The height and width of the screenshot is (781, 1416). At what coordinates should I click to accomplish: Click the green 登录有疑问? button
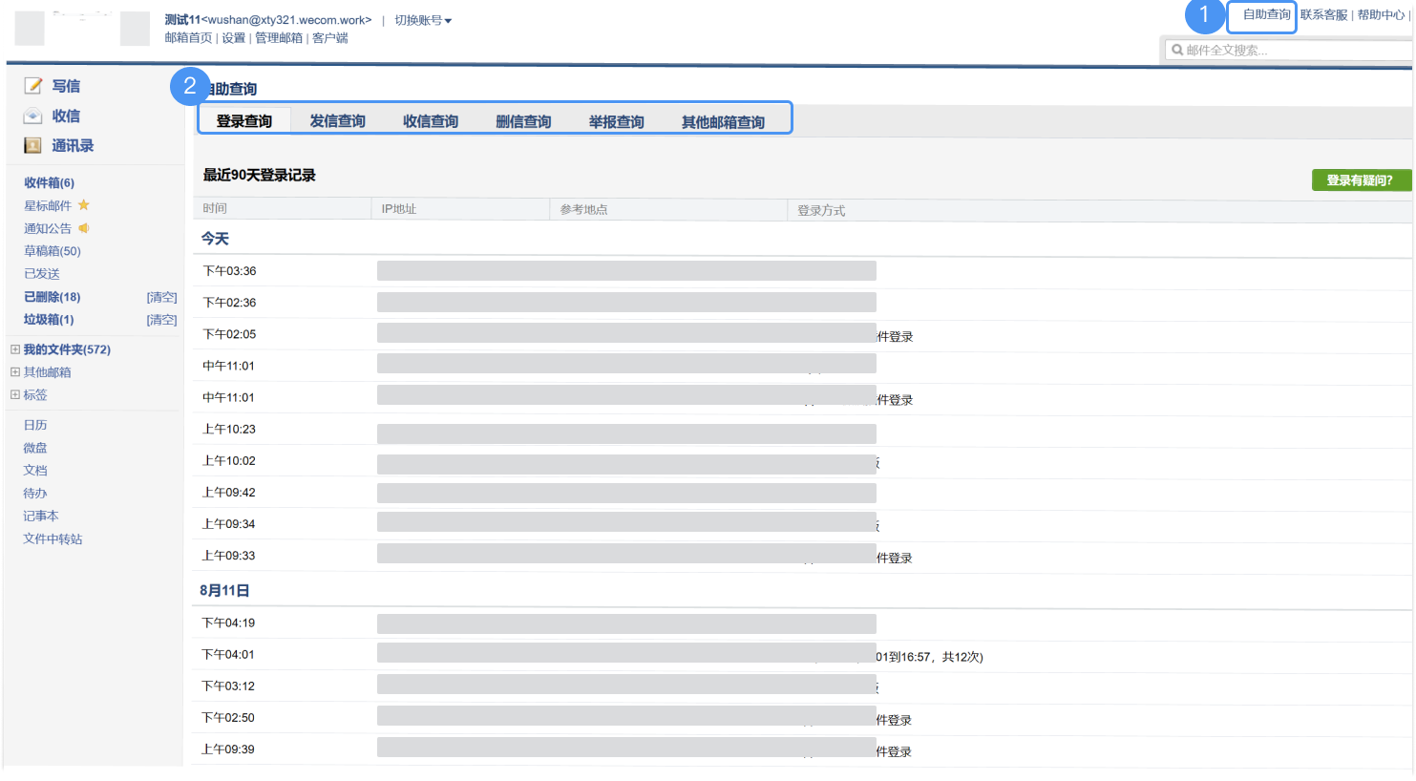1360,180
